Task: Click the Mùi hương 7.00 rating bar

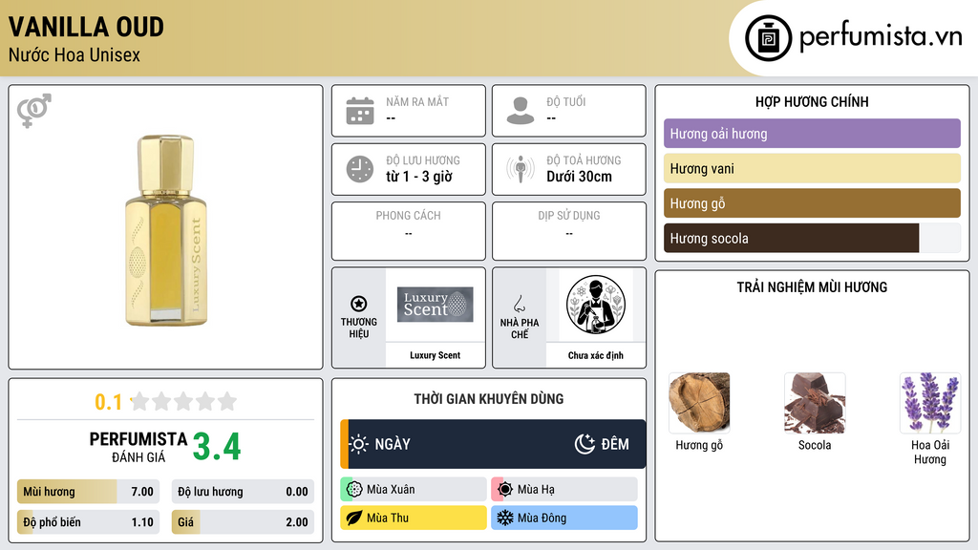Action: click(x=88, y=492)
